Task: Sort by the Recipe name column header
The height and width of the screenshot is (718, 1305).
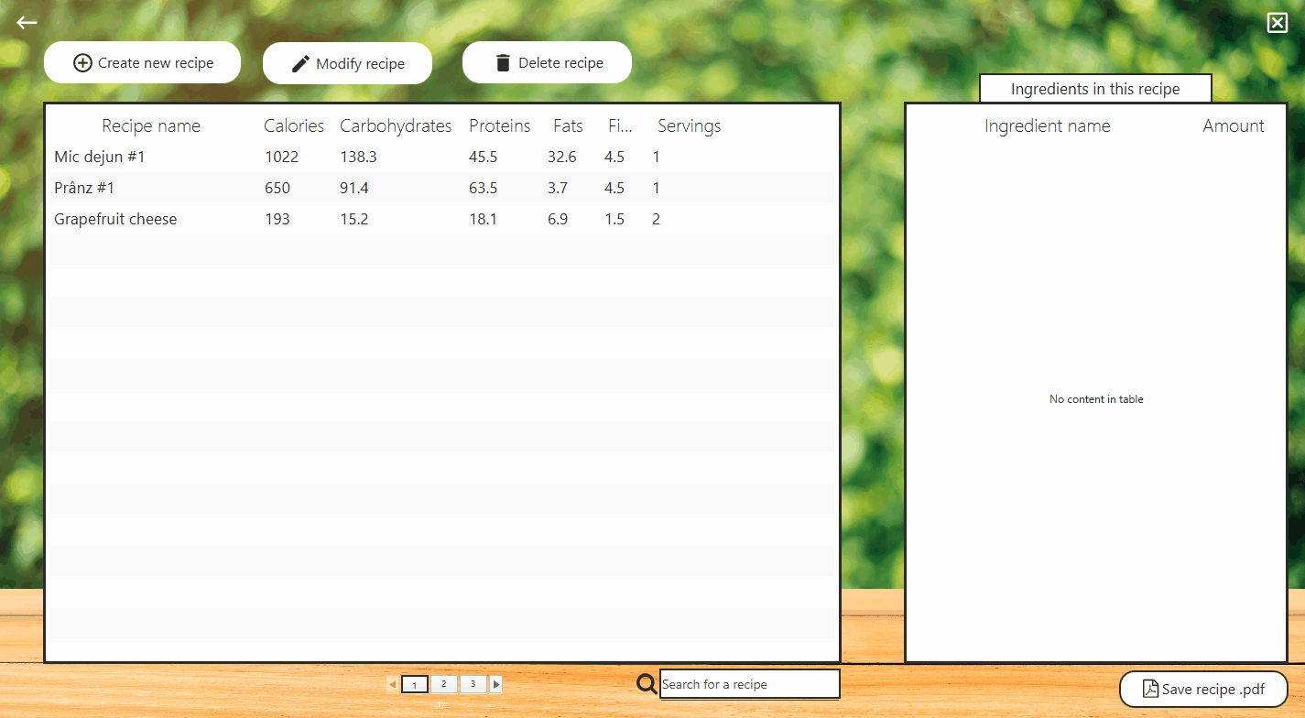Action: pos(151,126)
